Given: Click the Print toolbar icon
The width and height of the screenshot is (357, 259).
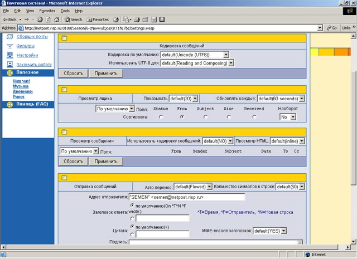Looking at the screenshot, I should [x=137, y=19].
